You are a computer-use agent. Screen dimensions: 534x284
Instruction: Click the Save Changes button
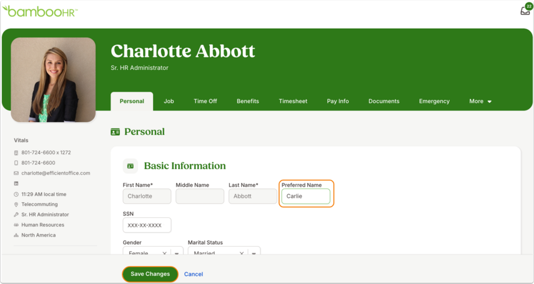[150, 274]
